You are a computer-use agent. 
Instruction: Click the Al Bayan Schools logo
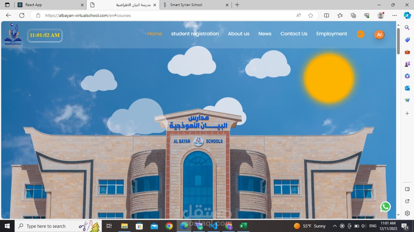(13, 34)
